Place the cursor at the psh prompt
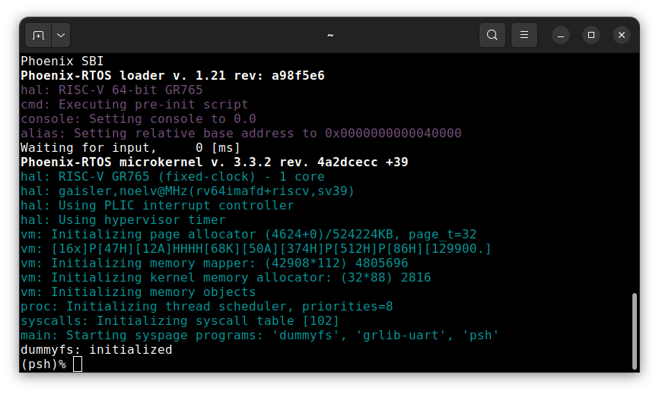 coord(78,364)
